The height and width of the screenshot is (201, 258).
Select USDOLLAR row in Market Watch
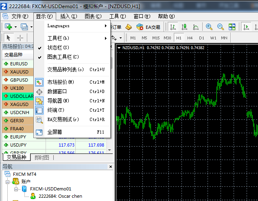click(x=18, y=96)
